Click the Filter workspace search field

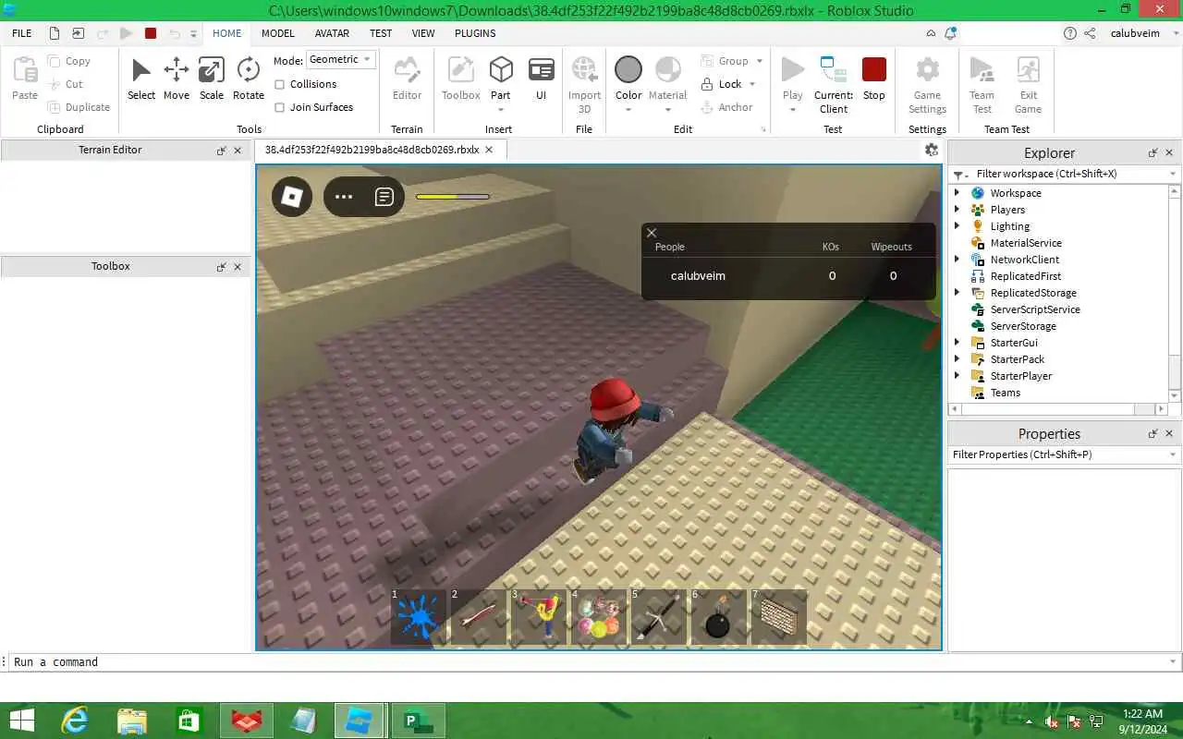click(1065, 174)
